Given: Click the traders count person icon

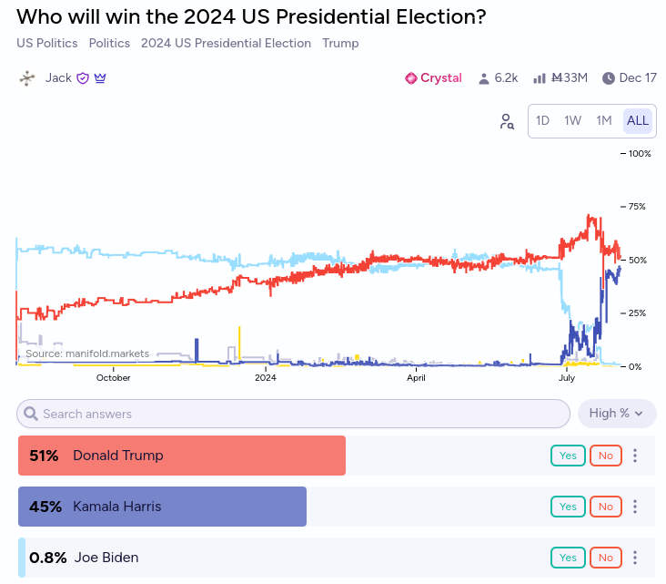Looking at the screenshot, I should click(484, 78).
